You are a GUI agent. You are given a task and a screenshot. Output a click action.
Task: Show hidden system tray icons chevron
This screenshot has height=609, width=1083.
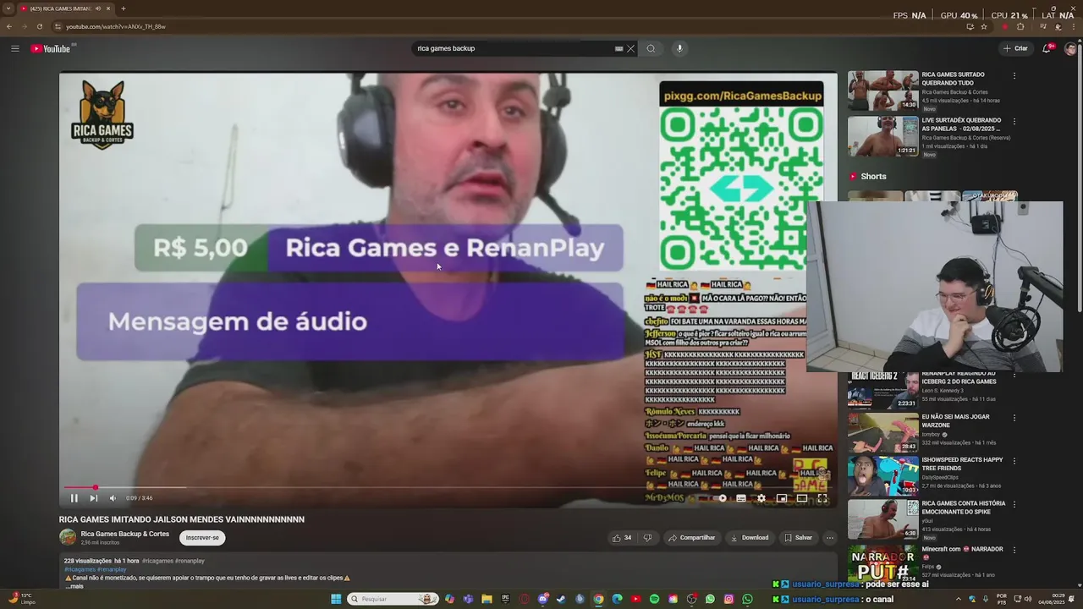(x=958, y=599)
